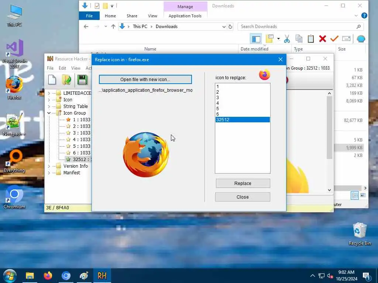Open Firefox desktop shortcut

[x=14, y=88]
